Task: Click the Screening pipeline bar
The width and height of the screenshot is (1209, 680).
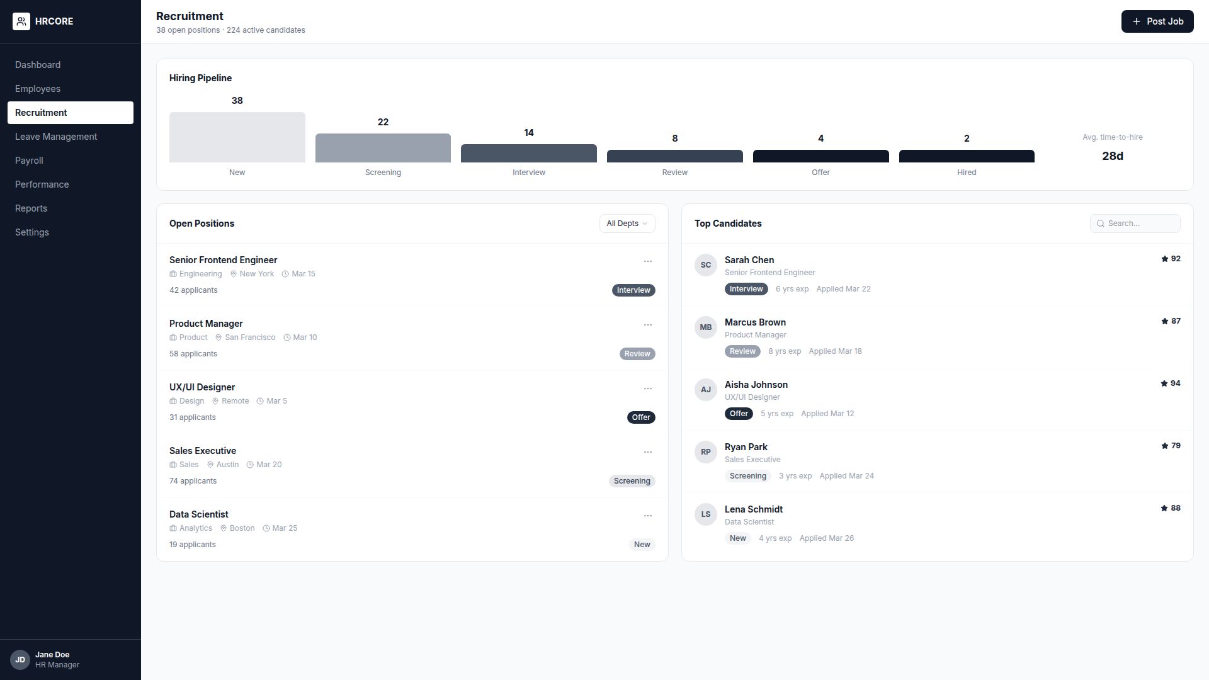Action: point(383,148)
